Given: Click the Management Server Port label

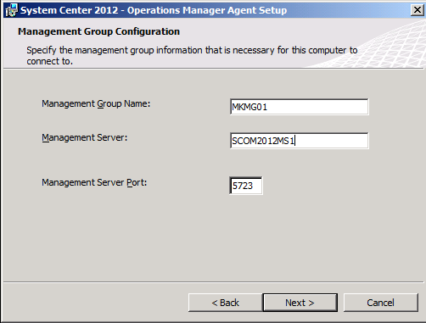Looking at the screenshot, I should pos(94,182).
